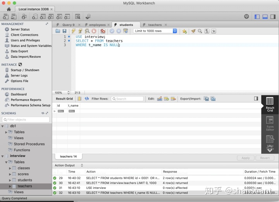The image size is (279, 202).
Task: Focus the Filter objects schema field
Action: [26, 119]
